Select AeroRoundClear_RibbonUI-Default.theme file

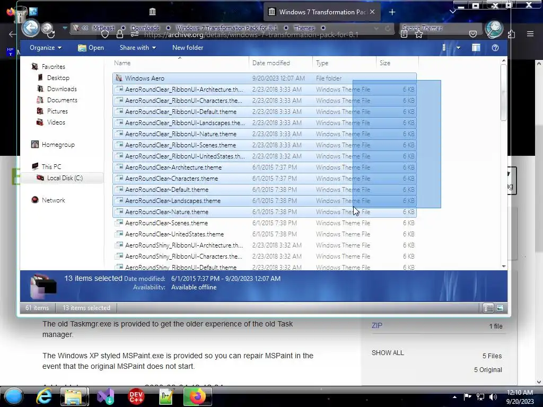(264, 111)
